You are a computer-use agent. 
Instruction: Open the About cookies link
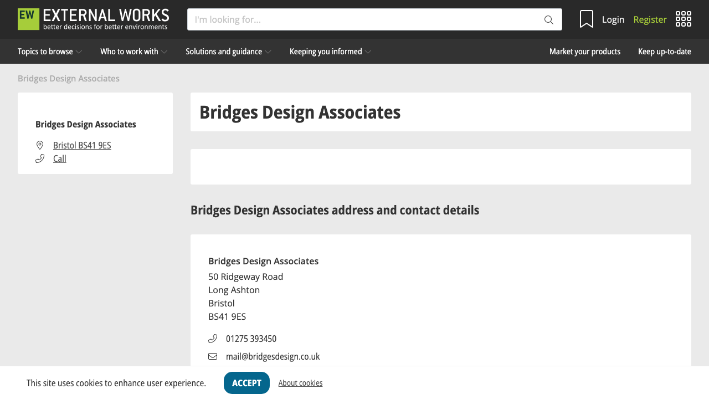pos(300,382)
